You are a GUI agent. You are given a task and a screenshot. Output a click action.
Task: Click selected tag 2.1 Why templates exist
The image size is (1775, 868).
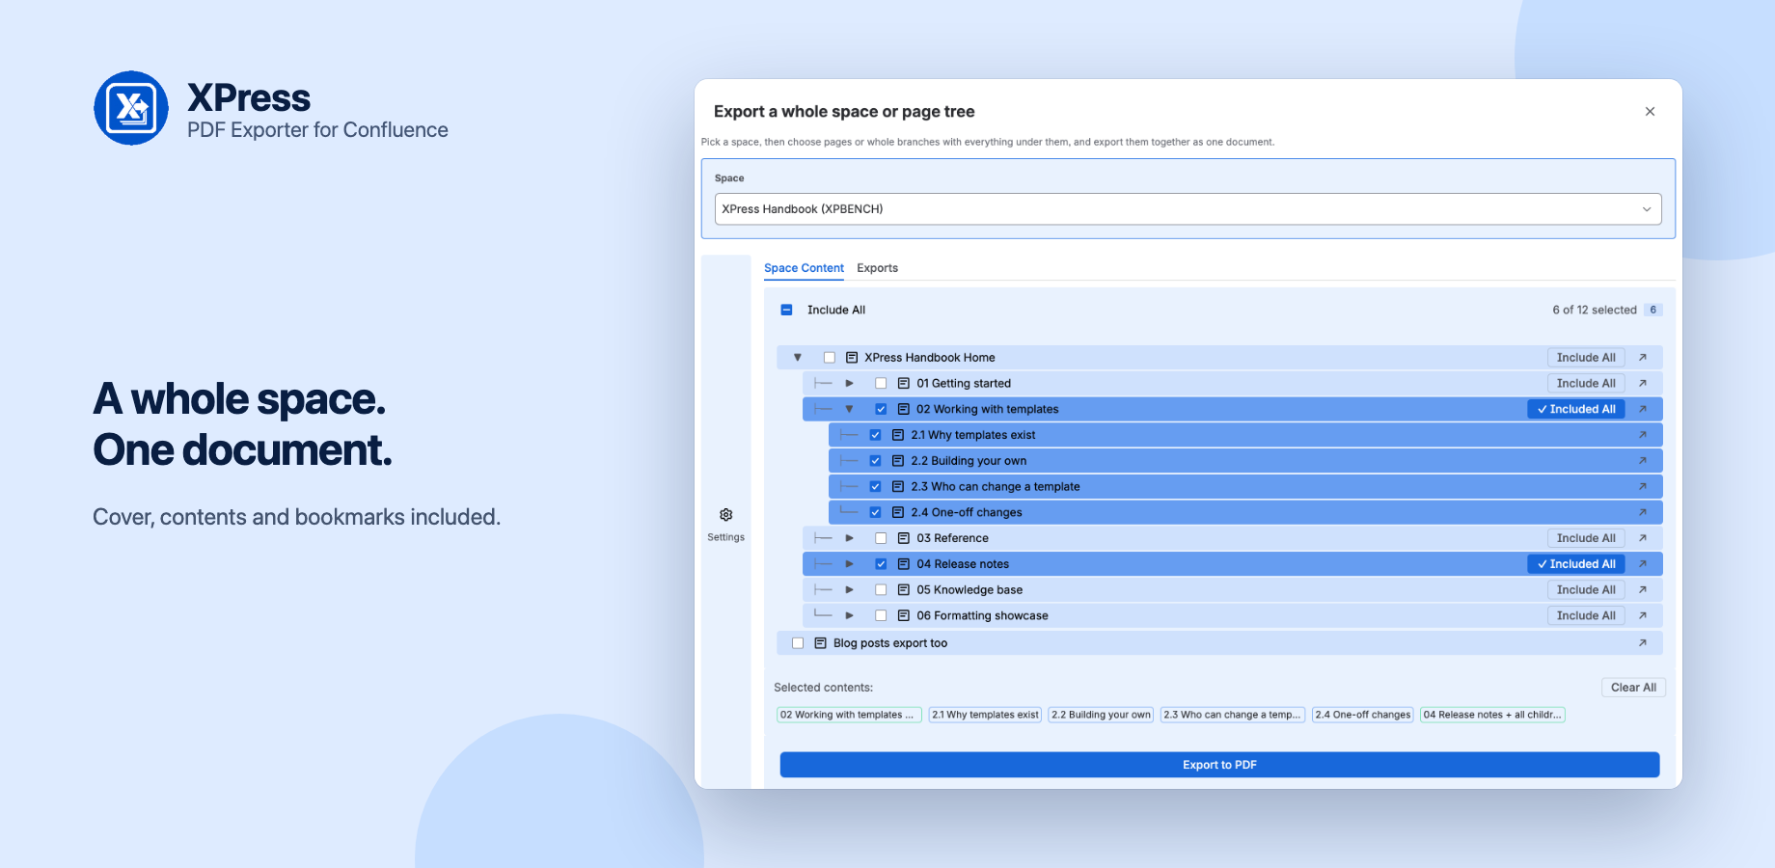coord(985,715)
